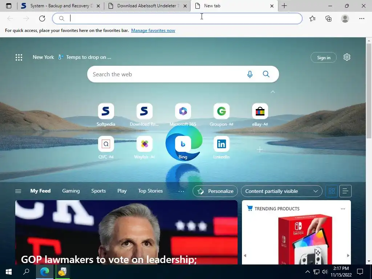Open the Softpedia quick link tile

[106, 115]
